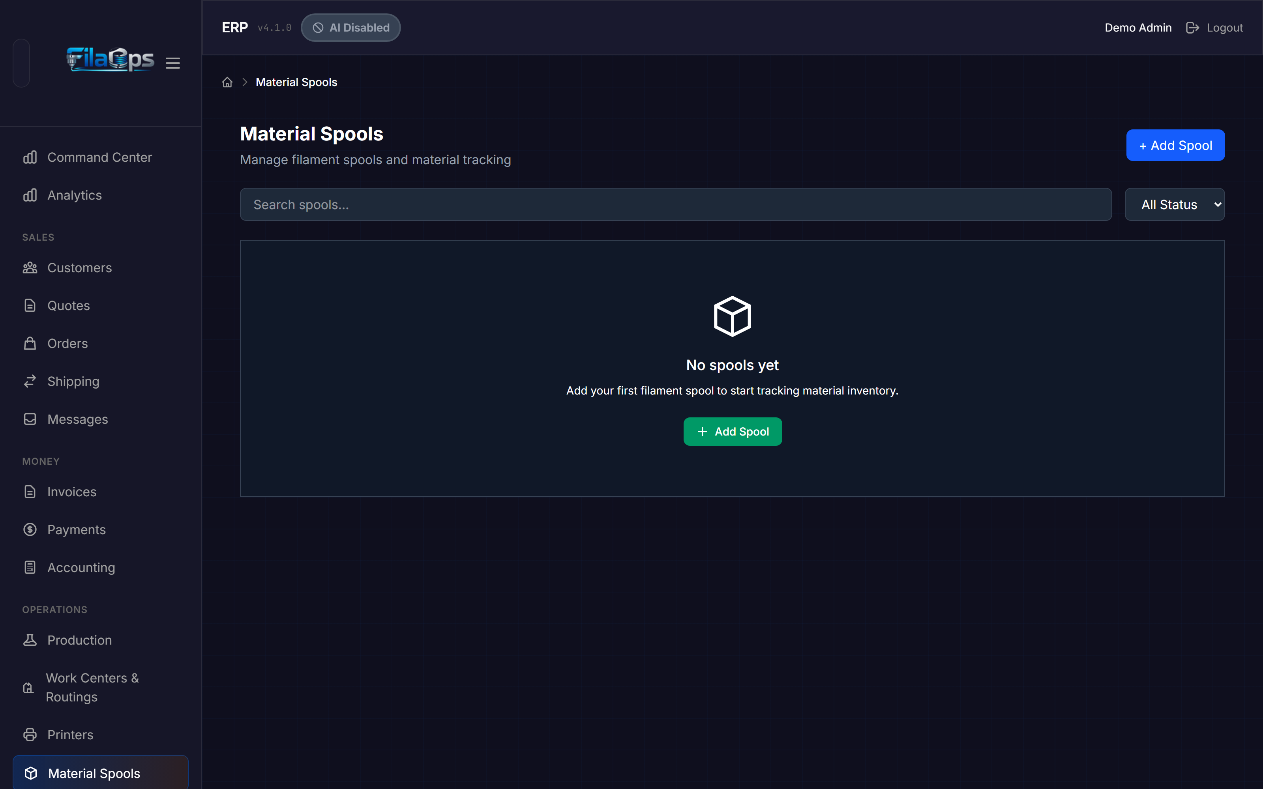
Task: Open Customers in the sidebar
Action: (x=100, y=268)
